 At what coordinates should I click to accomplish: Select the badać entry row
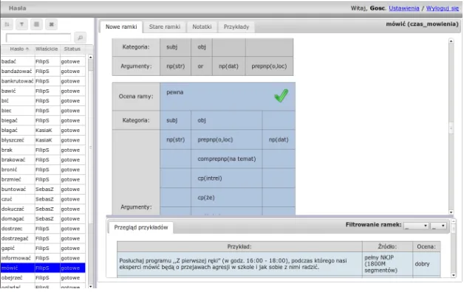coord(43,61)
